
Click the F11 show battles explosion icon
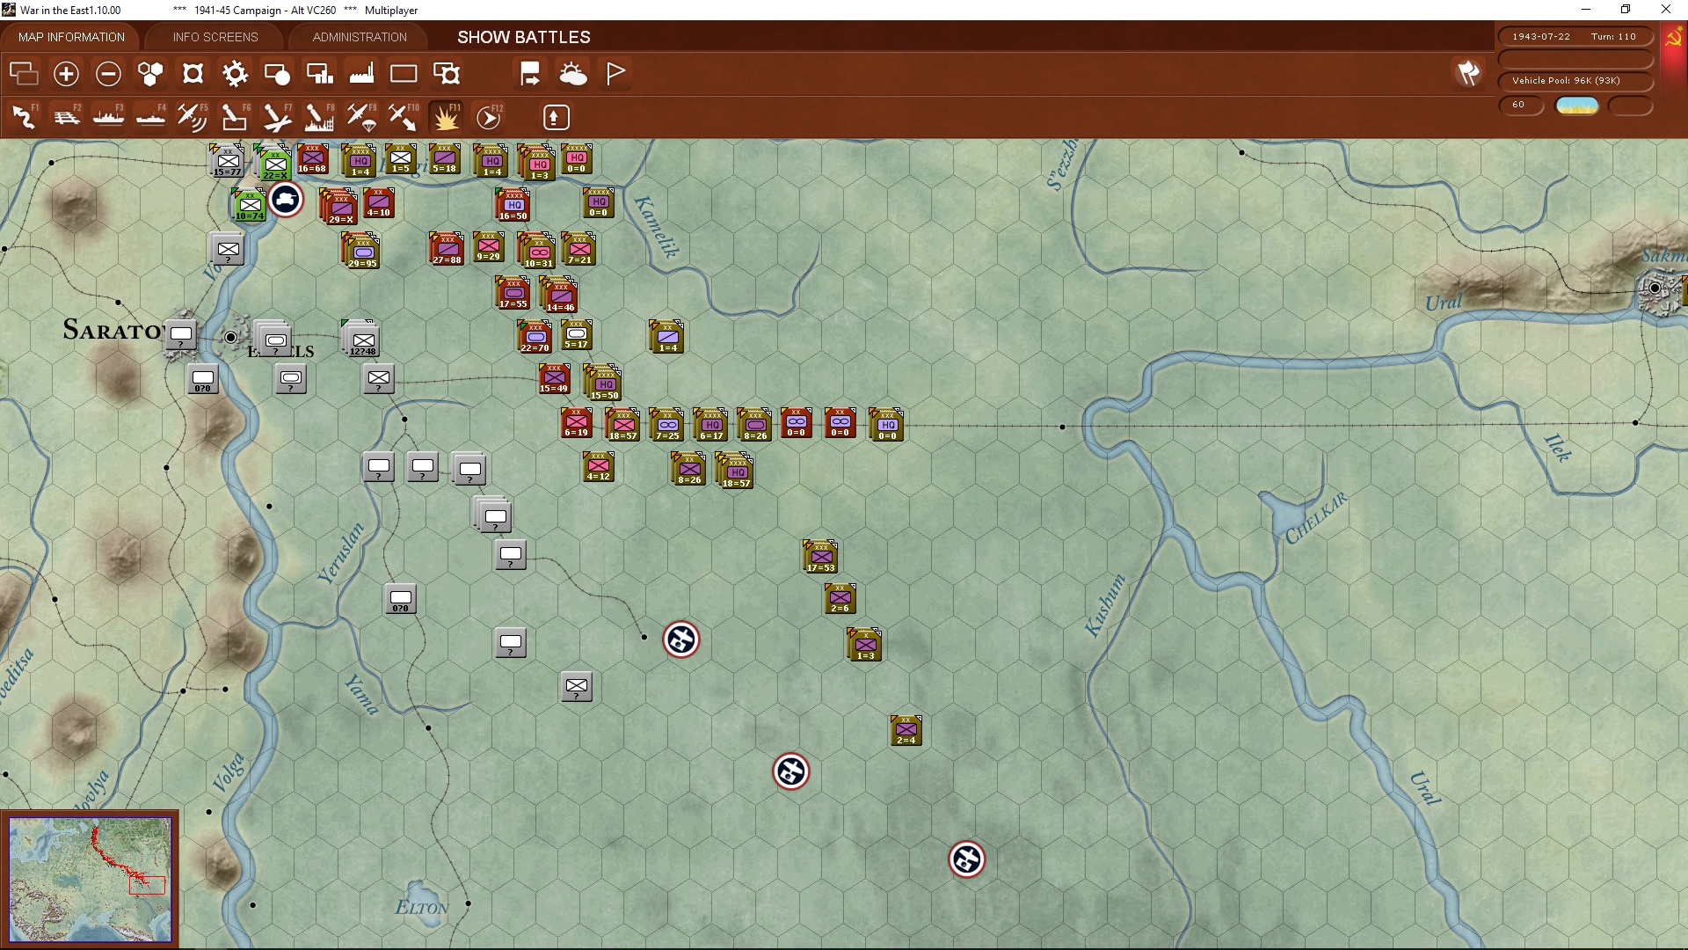[446, 117]
